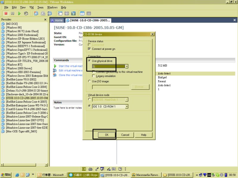The image size is (238, 178).
Task: Select [Windows 98] in Favorites
Action: (x=14, y=28)
